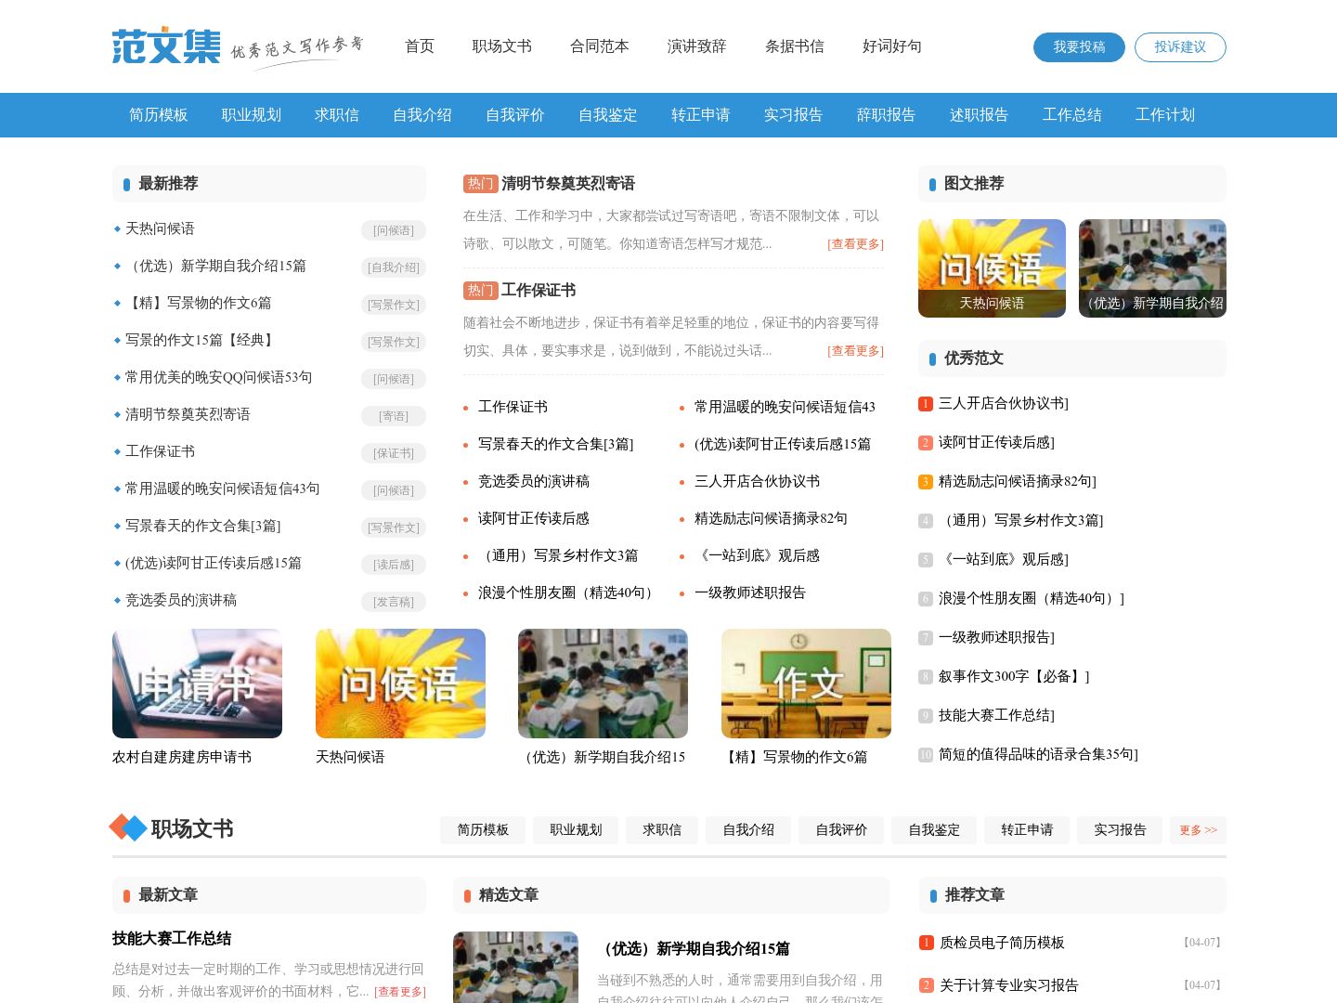
Task: Click the 热门 badge beside 清明节祭奠英烈寄语
Action: (x=480, y=184)
